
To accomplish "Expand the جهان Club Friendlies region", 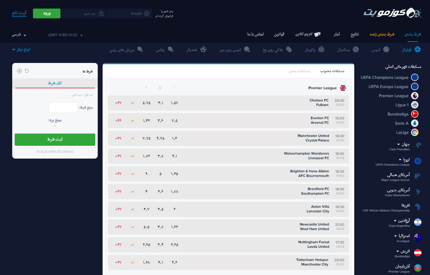I will 403,145.
